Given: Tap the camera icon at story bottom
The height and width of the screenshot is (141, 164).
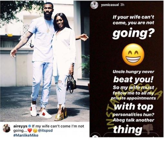Looking at the screenshot, I should click(95, 136).
